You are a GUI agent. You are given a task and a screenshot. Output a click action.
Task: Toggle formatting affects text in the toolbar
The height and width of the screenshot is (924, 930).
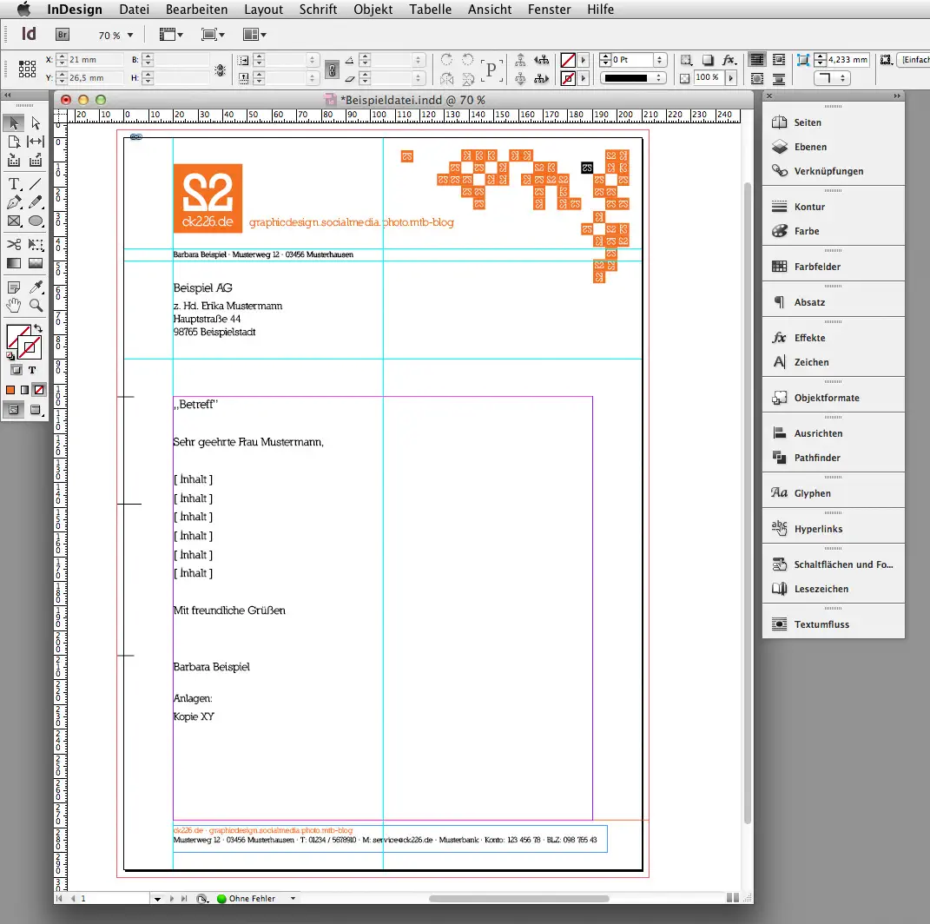click(31, 368)
